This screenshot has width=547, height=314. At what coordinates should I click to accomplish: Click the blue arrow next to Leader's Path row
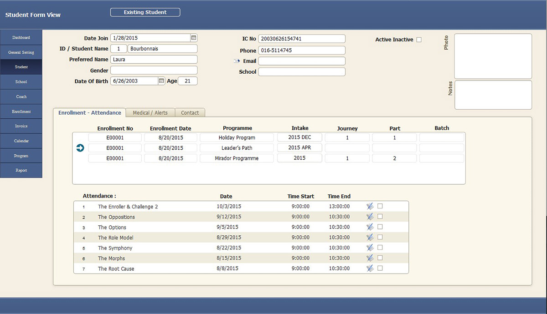80,148
